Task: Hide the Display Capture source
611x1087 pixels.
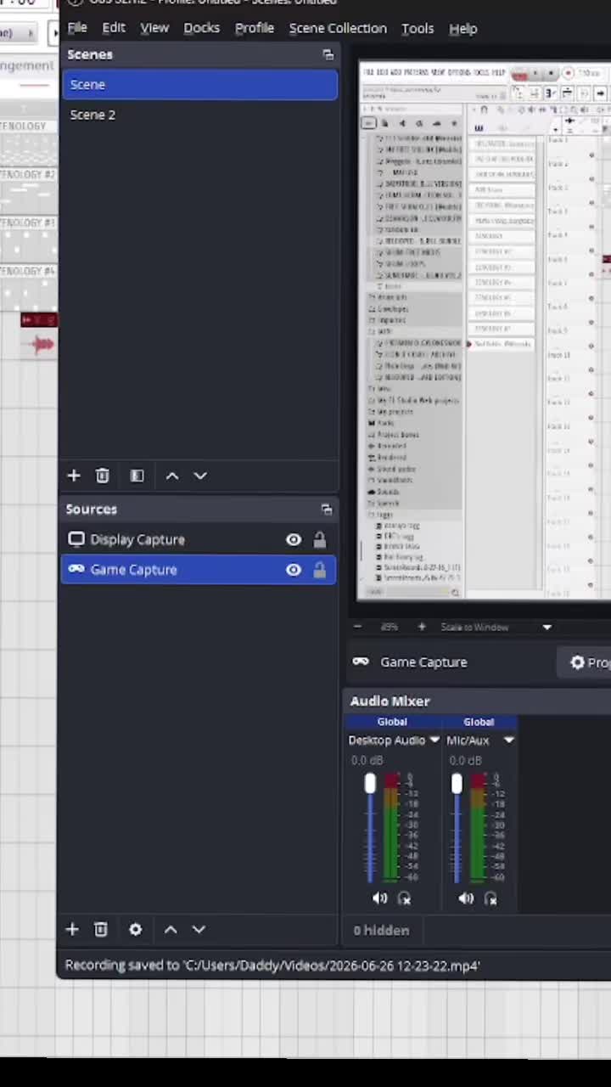Action: point(294,539)
